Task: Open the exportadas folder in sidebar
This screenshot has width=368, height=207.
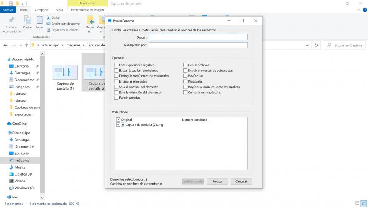Action: [x=23, y=114]
